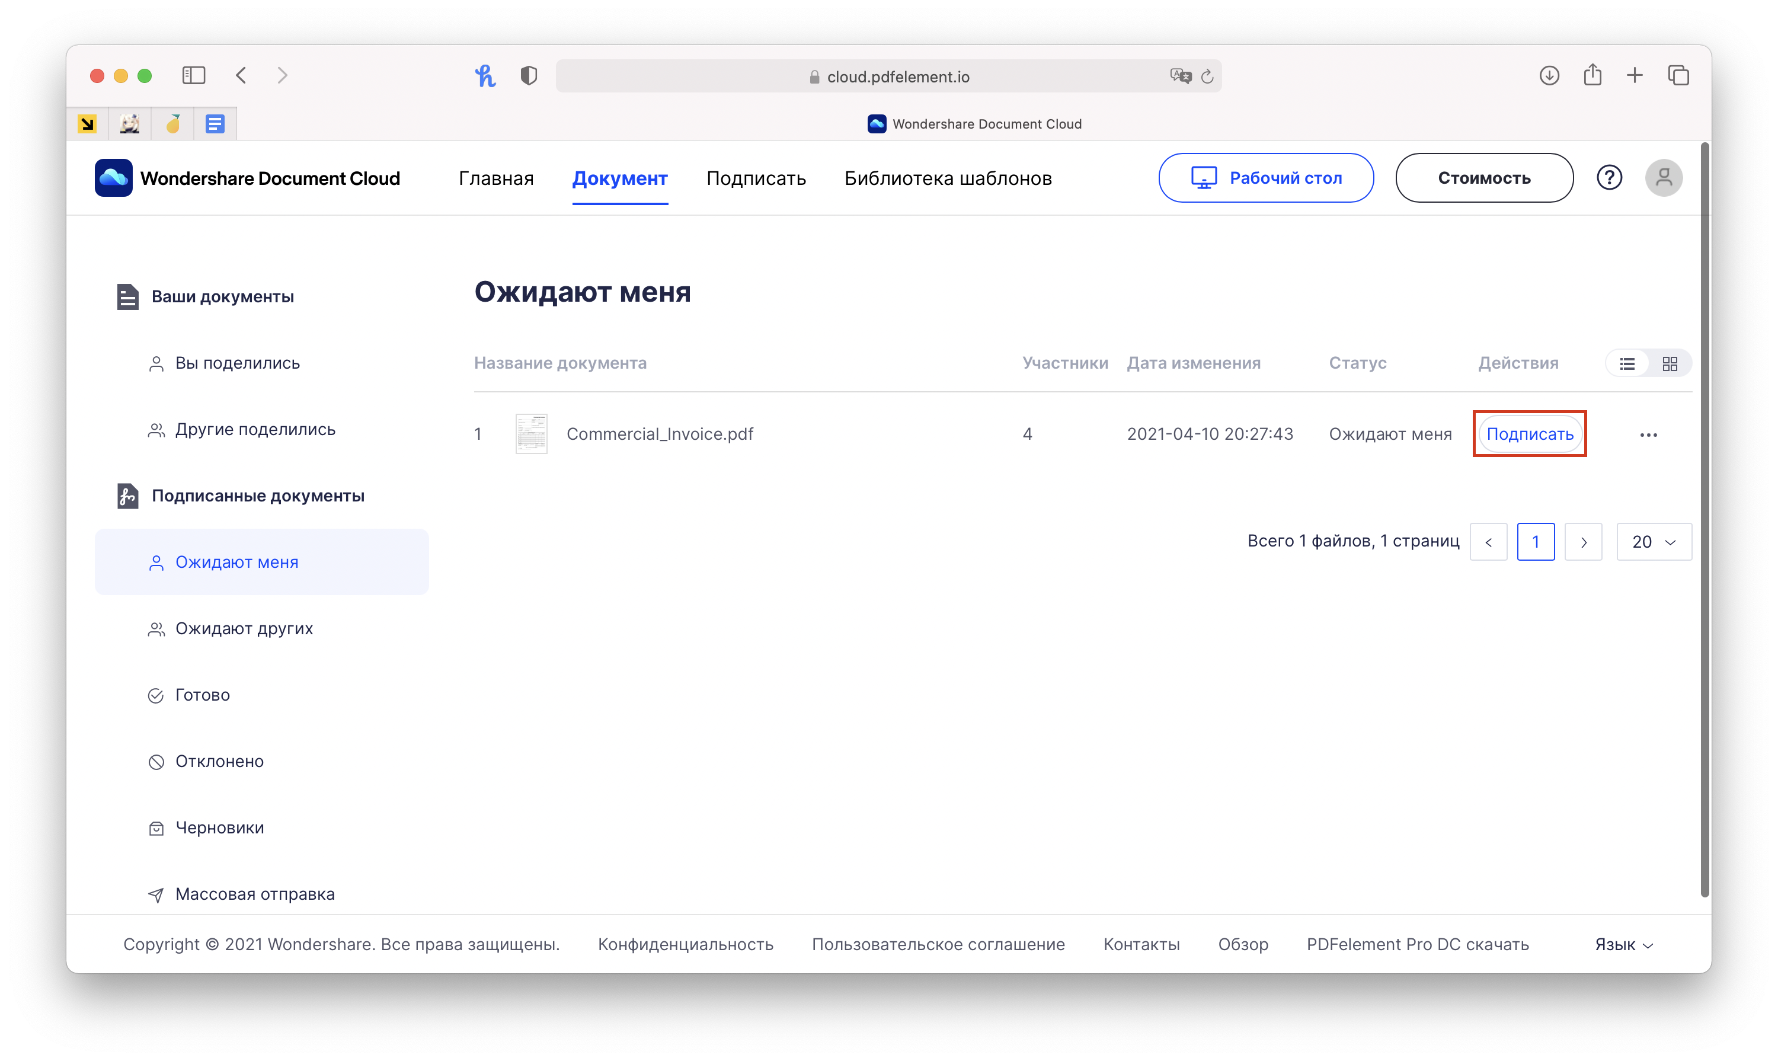Open the avatar picture pinned tab
Screen dimensions: 1778x1061
tap(130, 124)
